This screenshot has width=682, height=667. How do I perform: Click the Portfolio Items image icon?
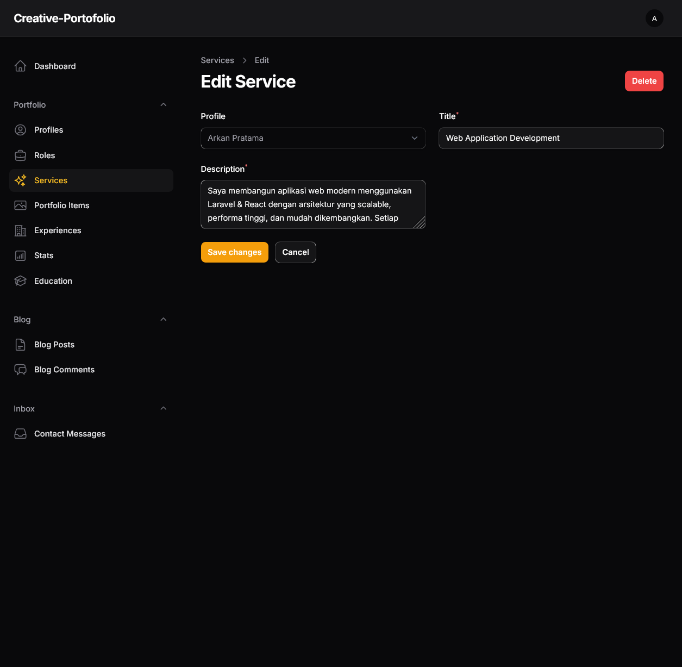(20, 205)
